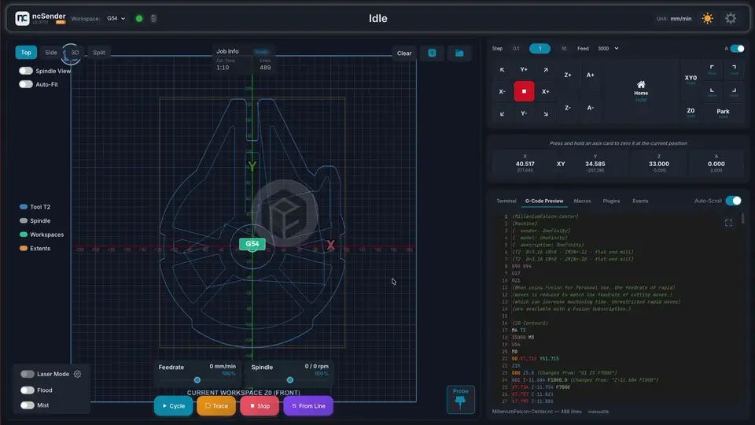Click the red Stop button
The width and height of the screenshot is (755, 425).
click(x=260, y=406)
